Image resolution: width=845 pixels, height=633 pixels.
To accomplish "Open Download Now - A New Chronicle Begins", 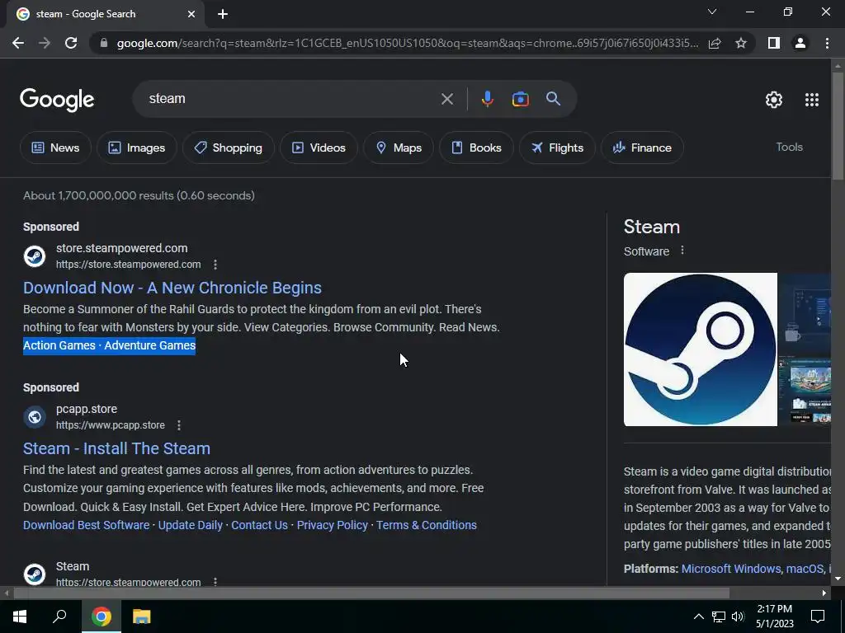I will pos(172,288).
